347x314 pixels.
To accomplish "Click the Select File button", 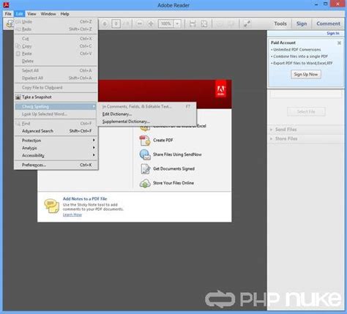I will coord(306,112).
